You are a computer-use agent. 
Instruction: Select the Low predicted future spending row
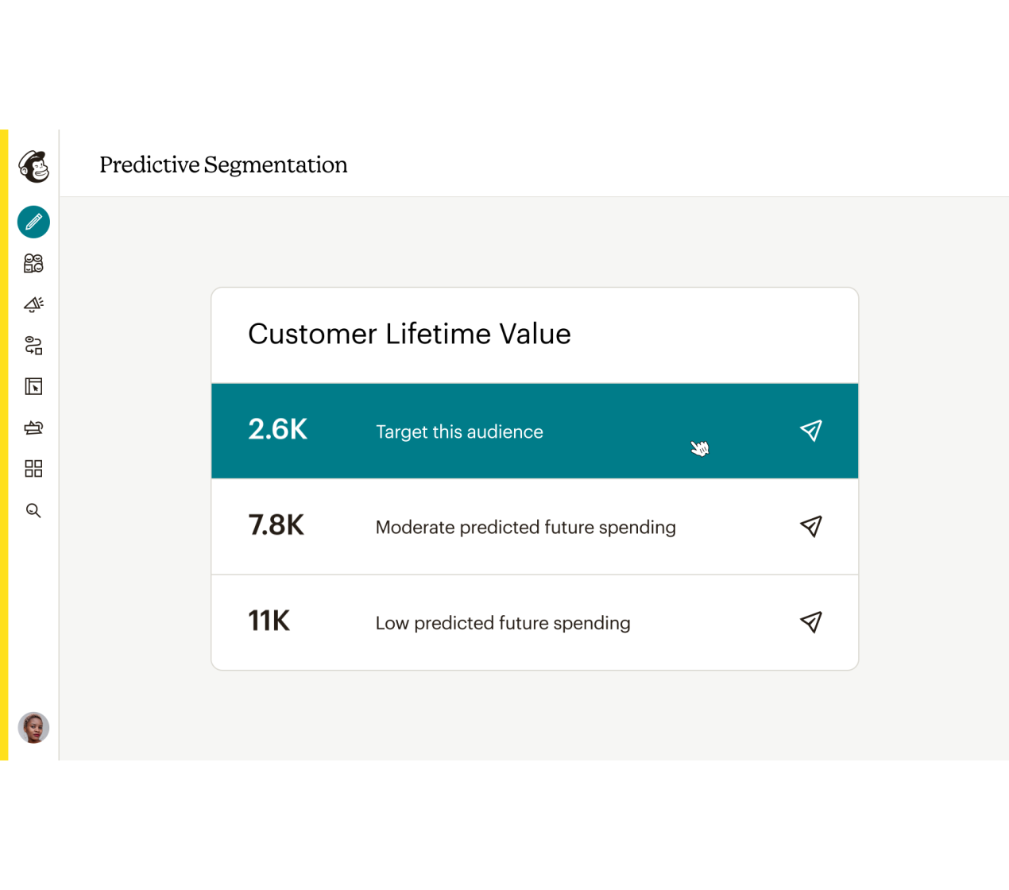pos(502,623)
